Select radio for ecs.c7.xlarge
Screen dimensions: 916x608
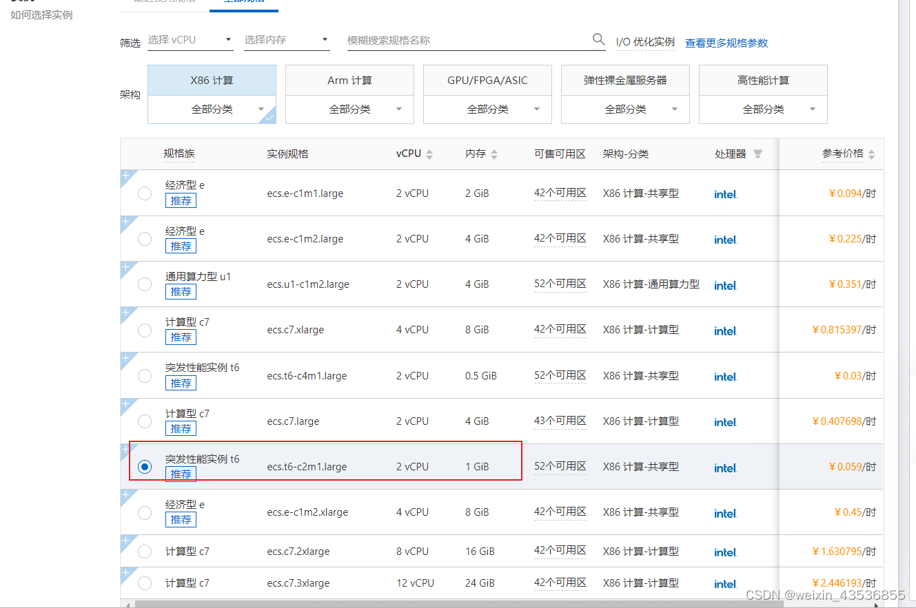[x=145, y=330]
